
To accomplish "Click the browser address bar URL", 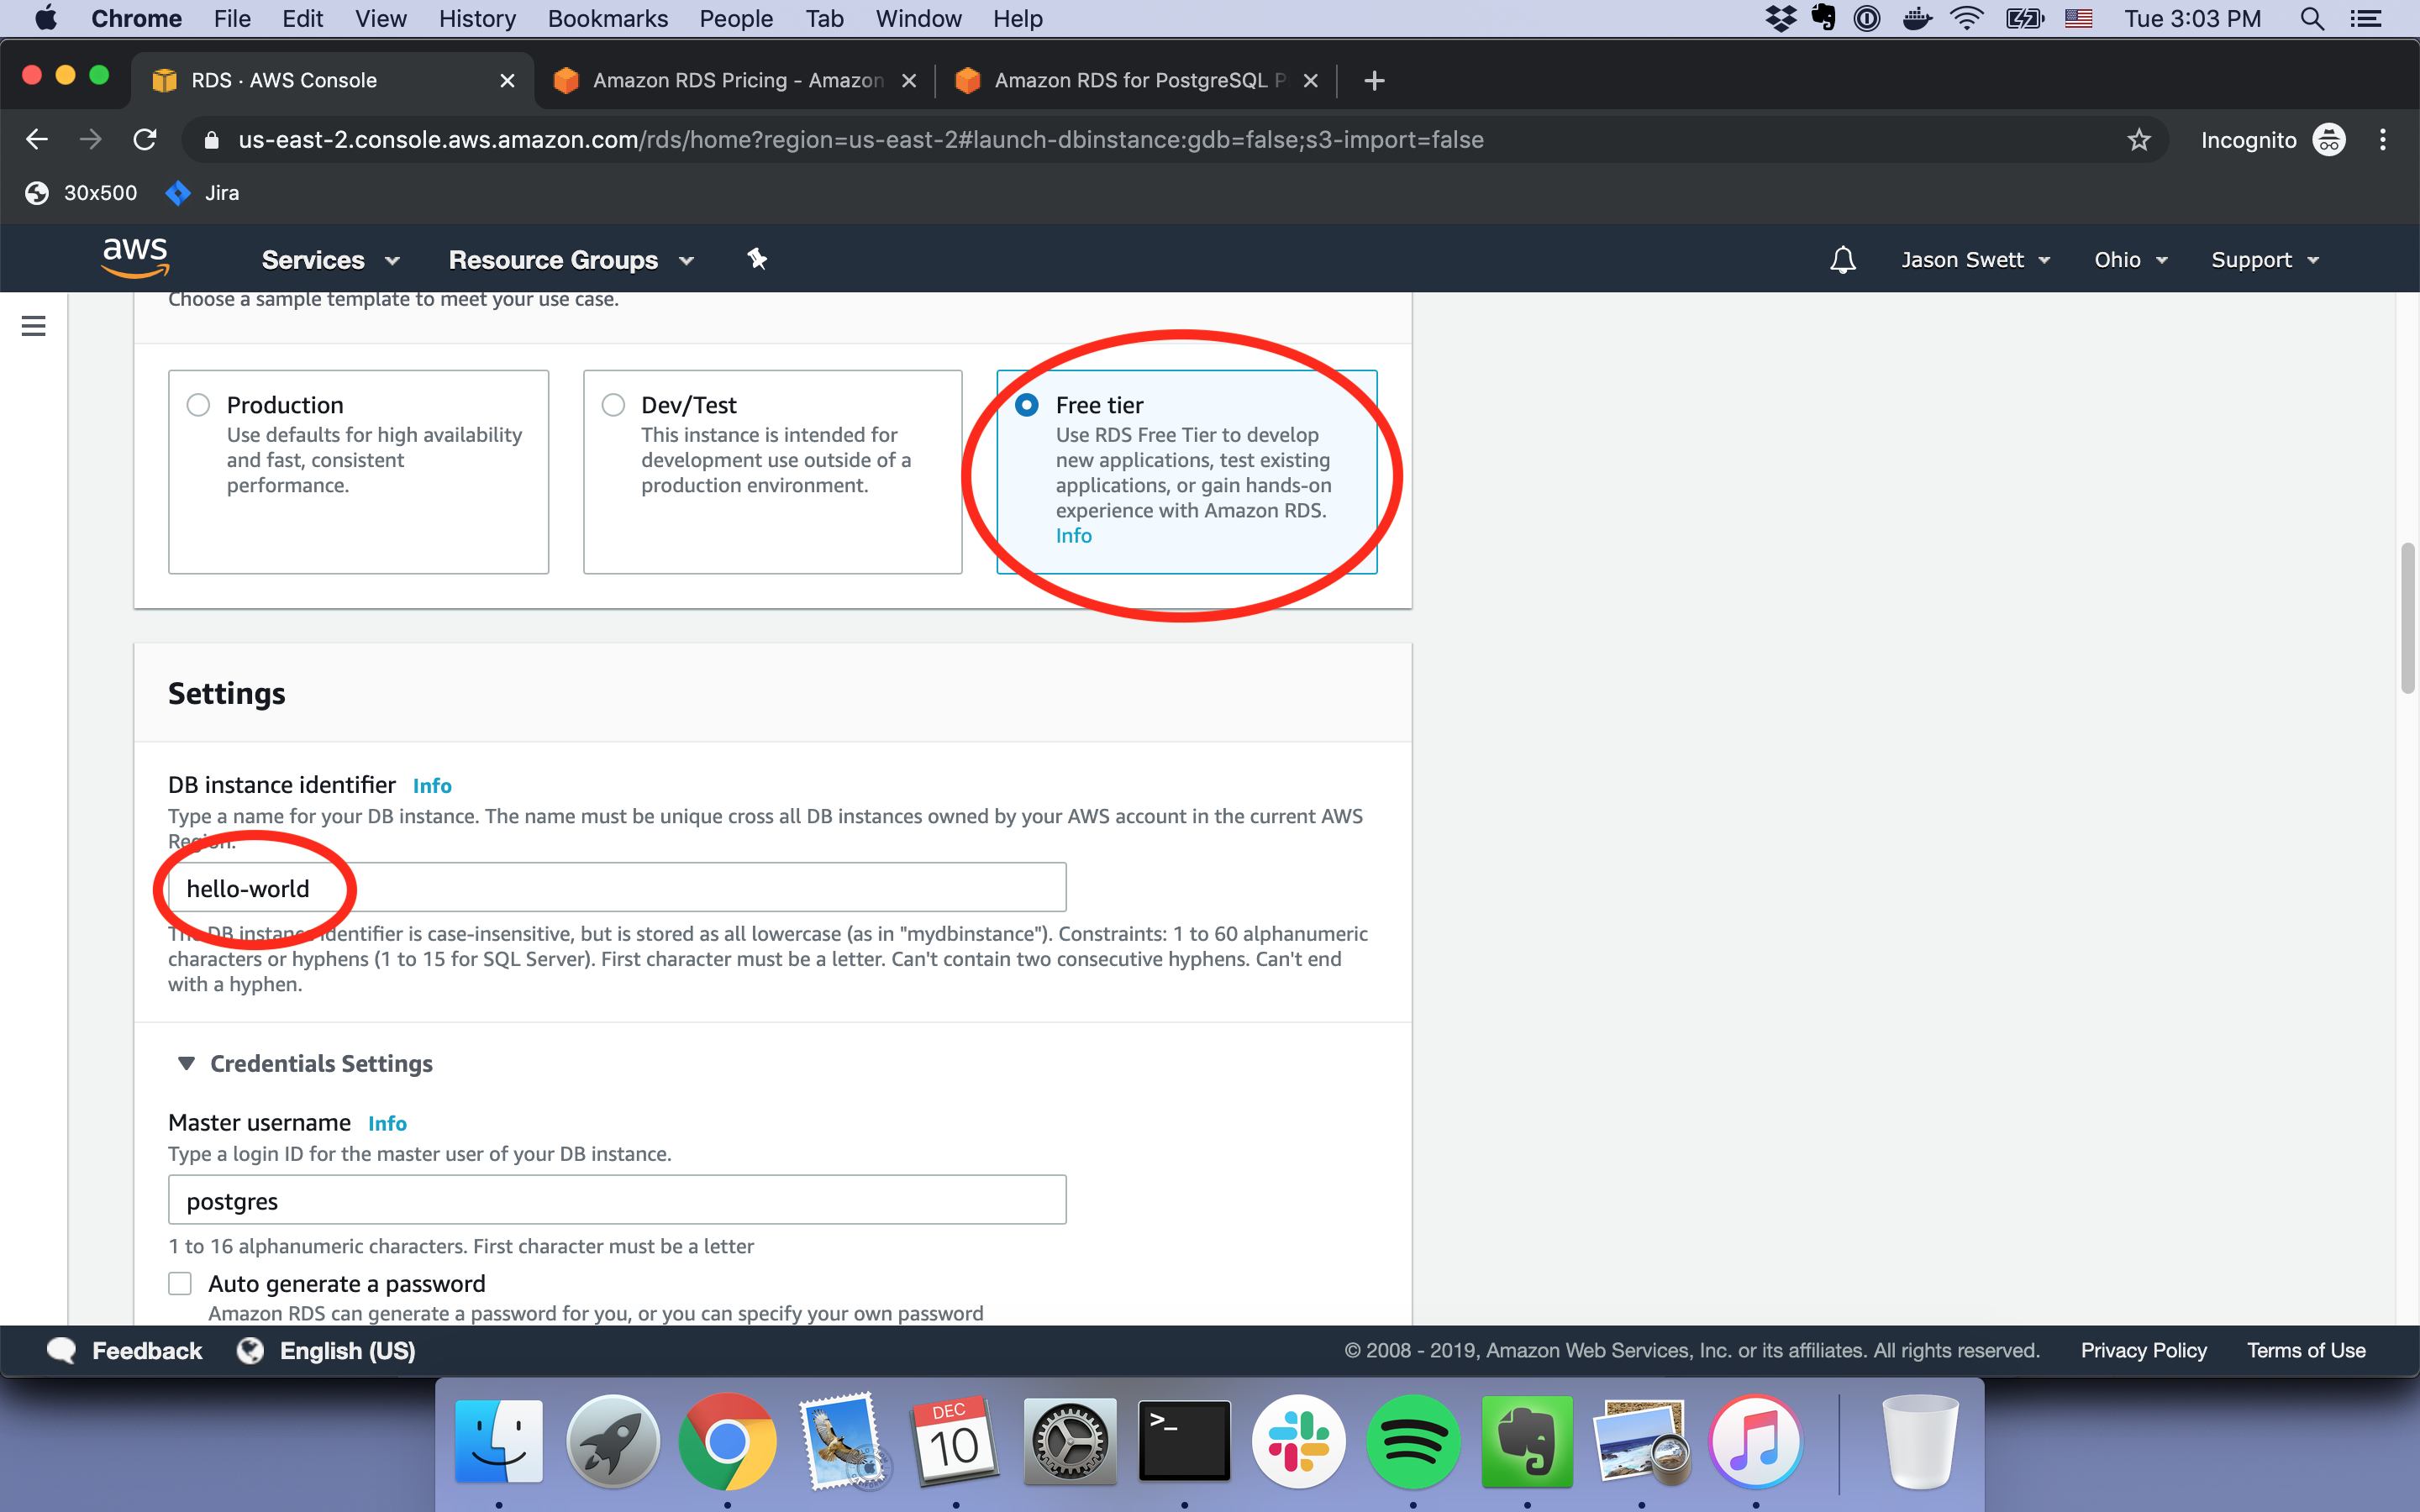I will coord(860,140).
